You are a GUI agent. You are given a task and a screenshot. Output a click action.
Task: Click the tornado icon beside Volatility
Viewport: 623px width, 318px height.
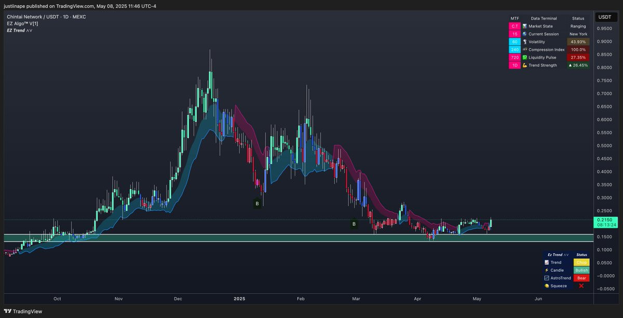point(525,42)
